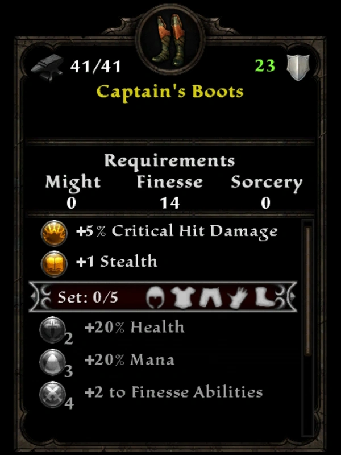Screen dimensions: 341x455
Task: Click the boots set piece icon
Action: tap(264, 297)
